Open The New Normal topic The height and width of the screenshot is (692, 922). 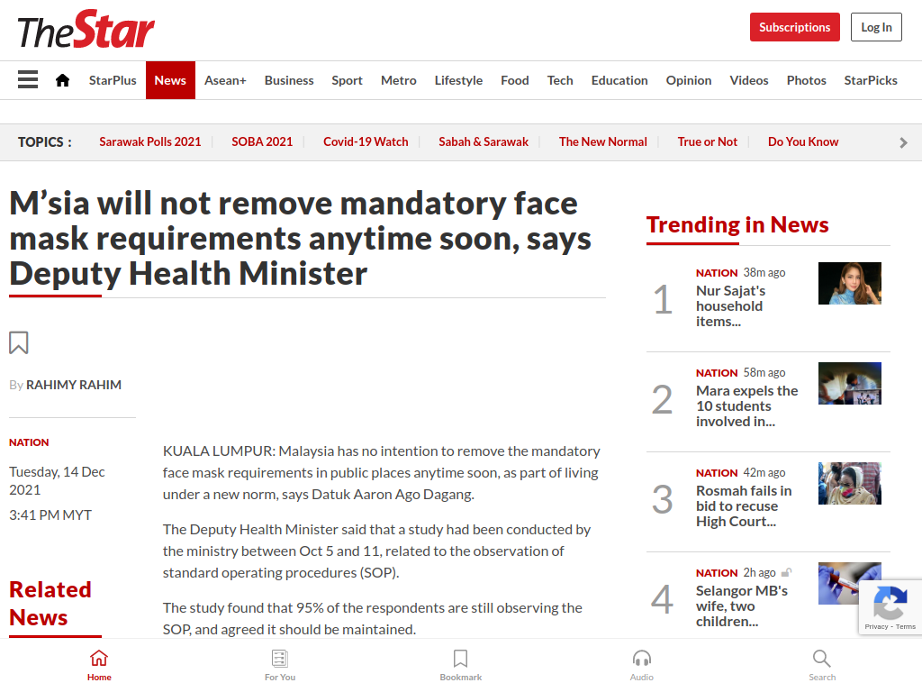tap(602, 141)
